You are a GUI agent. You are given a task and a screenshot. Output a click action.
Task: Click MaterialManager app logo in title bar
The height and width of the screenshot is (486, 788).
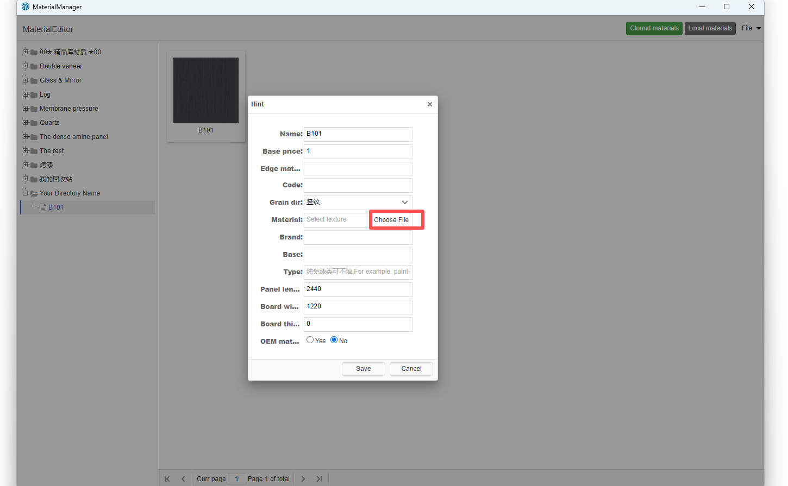[26, 7]
